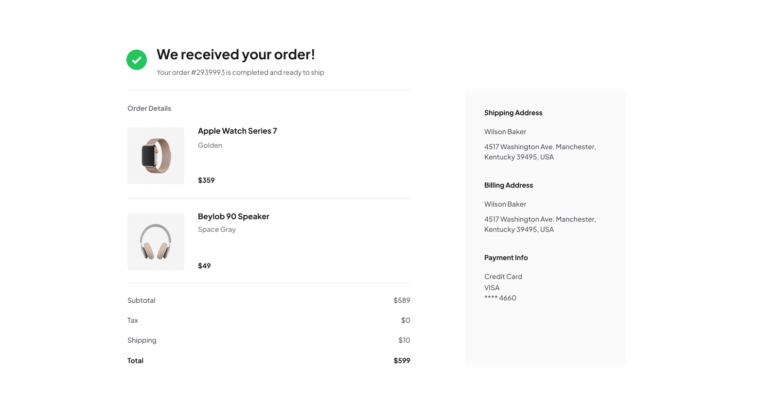Click the Order Details section heading
Image resolution: width=778 pixels, height=420 pixels.
[x=149, y=108]
